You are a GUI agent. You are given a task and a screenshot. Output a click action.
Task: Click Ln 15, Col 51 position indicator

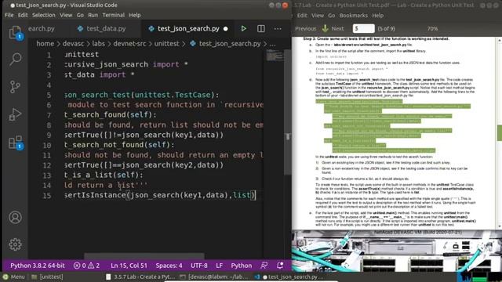129,266
